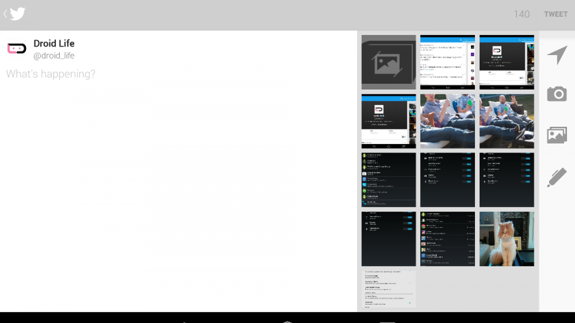Viewport: 575px width, 323px height.
Task: Add location with the arrow icon
Action: coord(557,56)
